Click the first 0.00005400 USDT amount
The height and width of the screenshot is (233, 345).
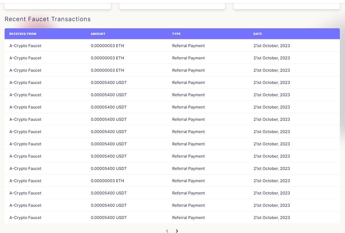pos(109,83)
